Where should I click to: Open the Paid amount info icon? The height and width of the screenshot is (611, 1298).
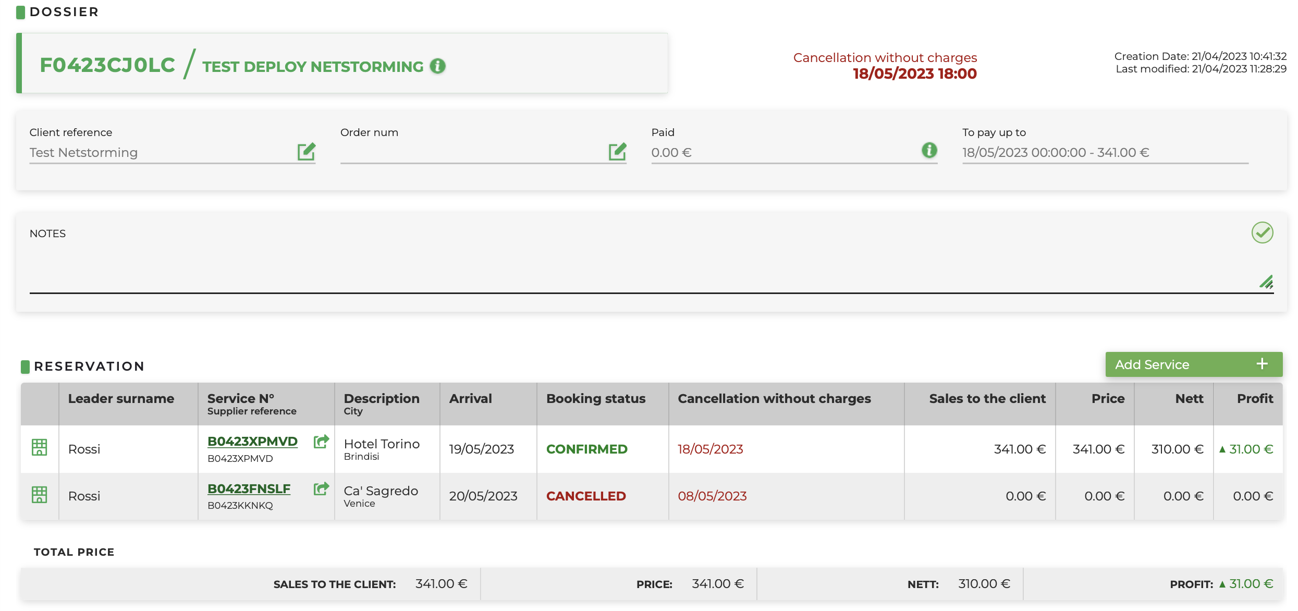[x=929, y=151]
